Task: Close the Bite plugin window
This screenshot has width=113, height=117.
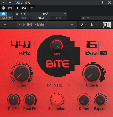Action: 109,3
